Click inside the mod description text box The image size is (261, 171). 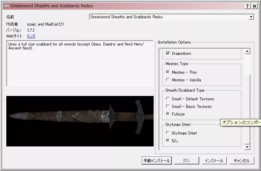click(80, 66)
